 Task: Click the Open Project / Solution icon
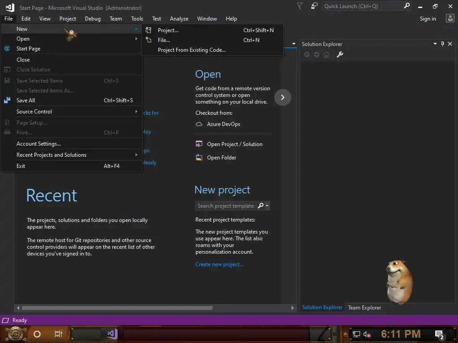199,144
